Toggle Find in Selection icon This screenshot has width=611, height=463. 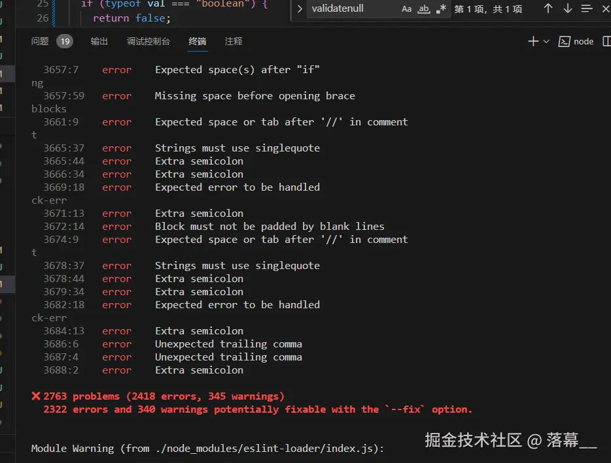click(586, 8)
